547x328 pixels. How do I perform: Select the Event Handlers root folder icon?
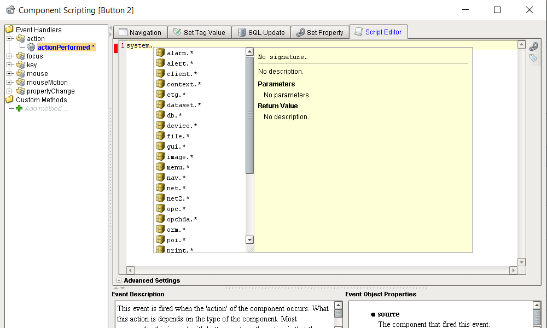(x=9, y=30)
